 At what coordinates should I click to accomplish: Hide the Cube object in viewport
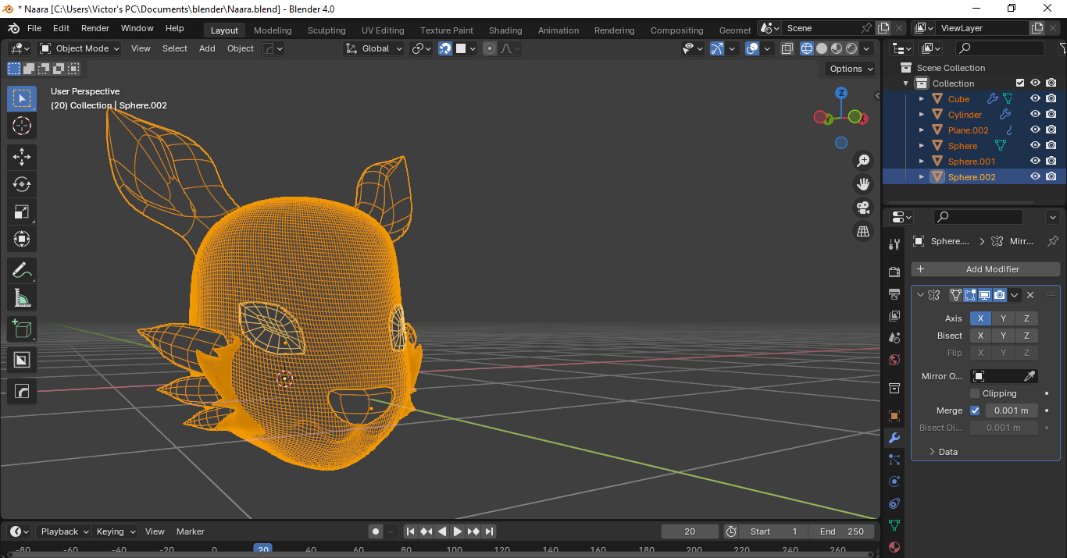click(1035, 99)
